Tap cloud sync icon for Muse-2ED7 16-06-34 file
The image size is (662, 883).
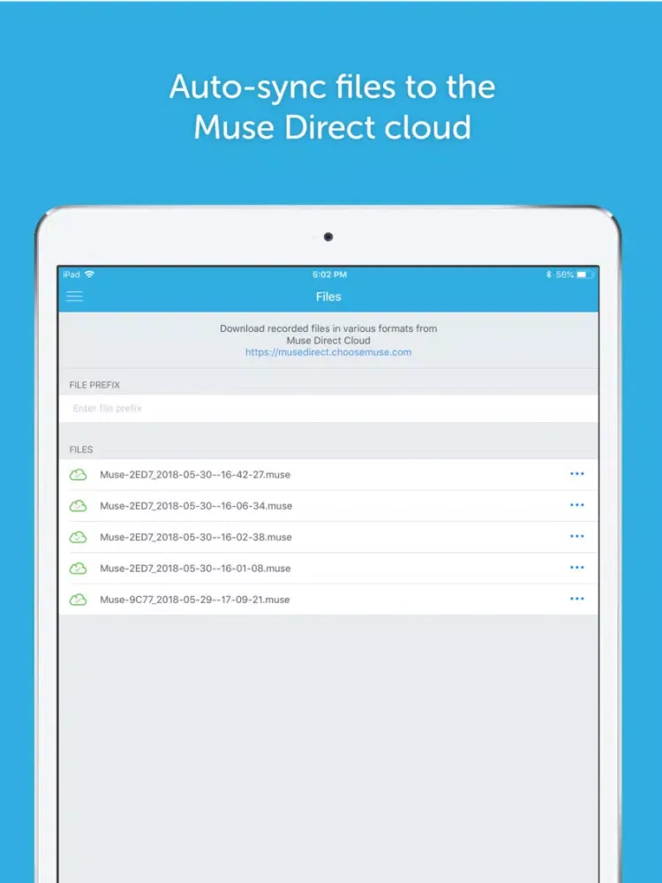pyautogui.click(x=78, y=506)
